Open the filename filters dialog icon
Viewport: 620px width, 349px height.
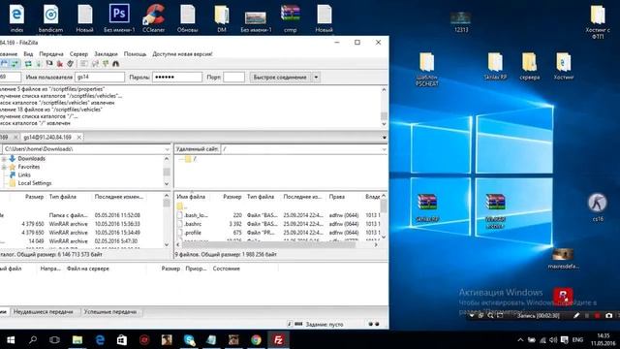point(84,64)
